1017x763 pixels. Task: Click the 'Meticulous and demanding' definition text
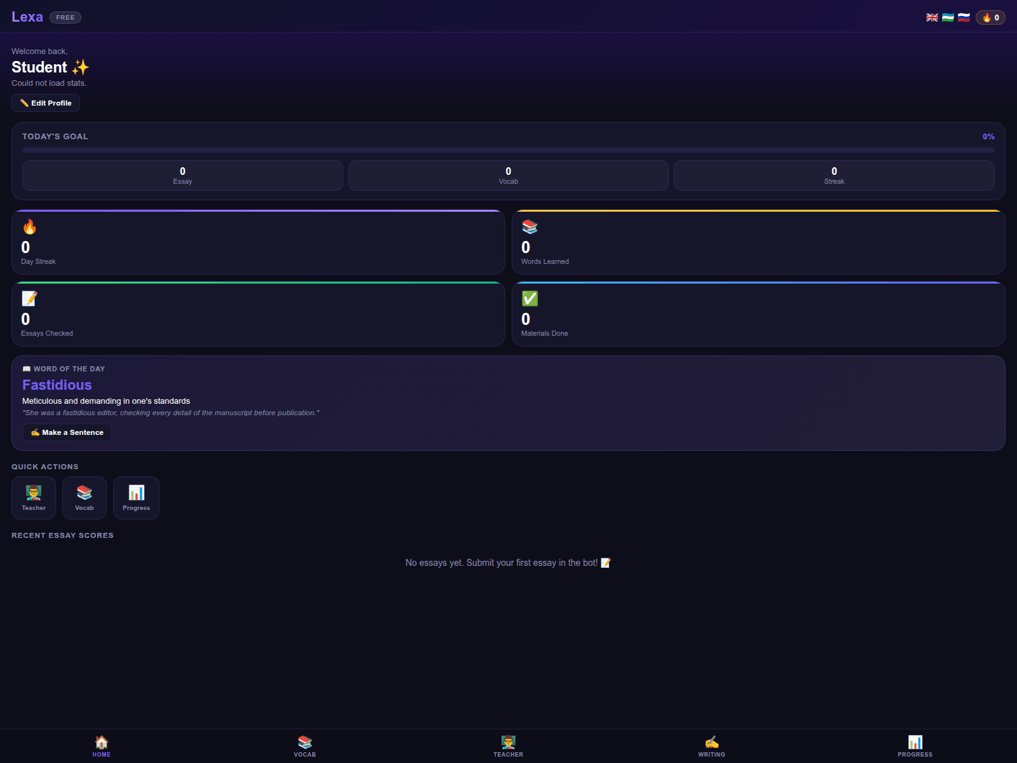click(106, 401)
